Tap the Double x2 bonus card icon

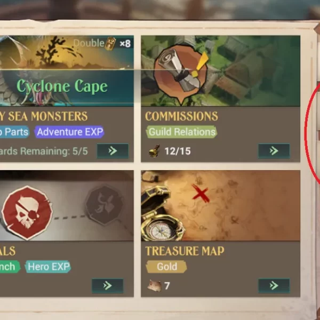click(111, 44)
